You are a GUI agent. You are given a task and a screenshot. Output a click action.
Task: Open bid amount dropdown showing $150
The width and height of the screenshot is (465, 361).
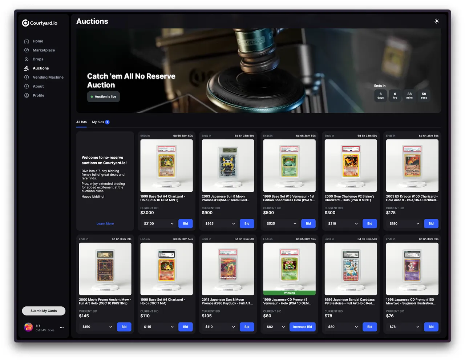coord(97,327)
